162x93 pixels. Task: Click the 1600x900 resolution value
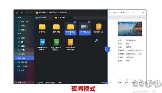pyautogui.click(x=130, y=57)
